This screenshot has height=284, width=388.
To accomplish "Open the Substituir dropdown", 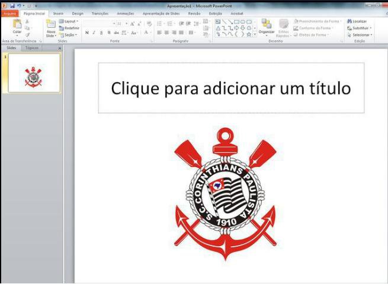I will tap(360, 28).
